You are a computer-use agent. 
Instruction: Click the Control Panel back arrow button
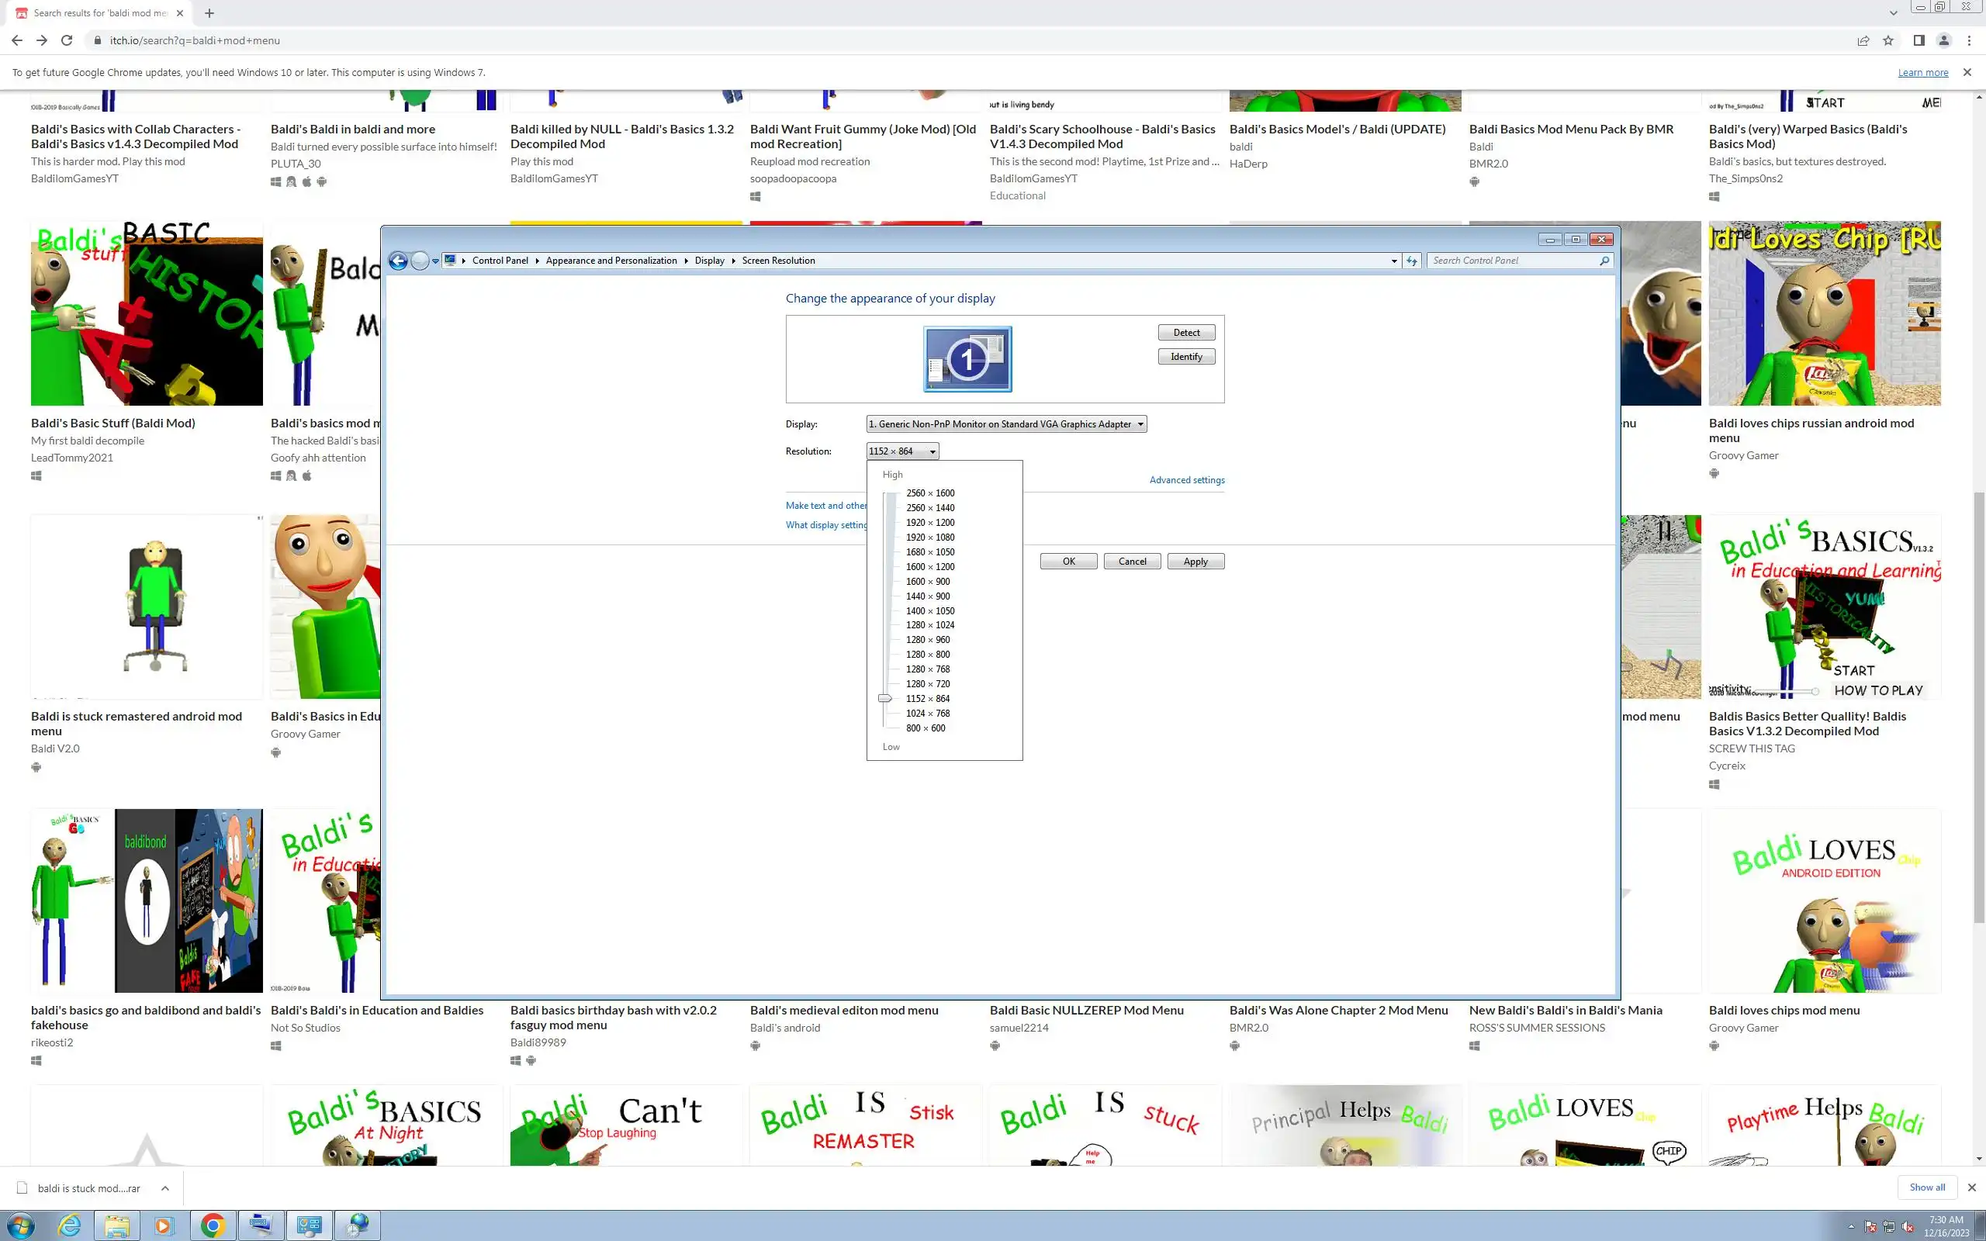[x=398, y=261]
